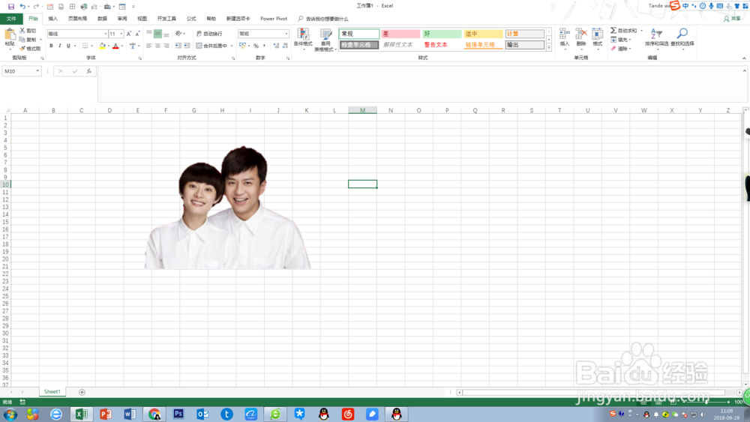Increase the font size
Image resolution: width=750 pixels, height=422 pixels.
(129, 34)
